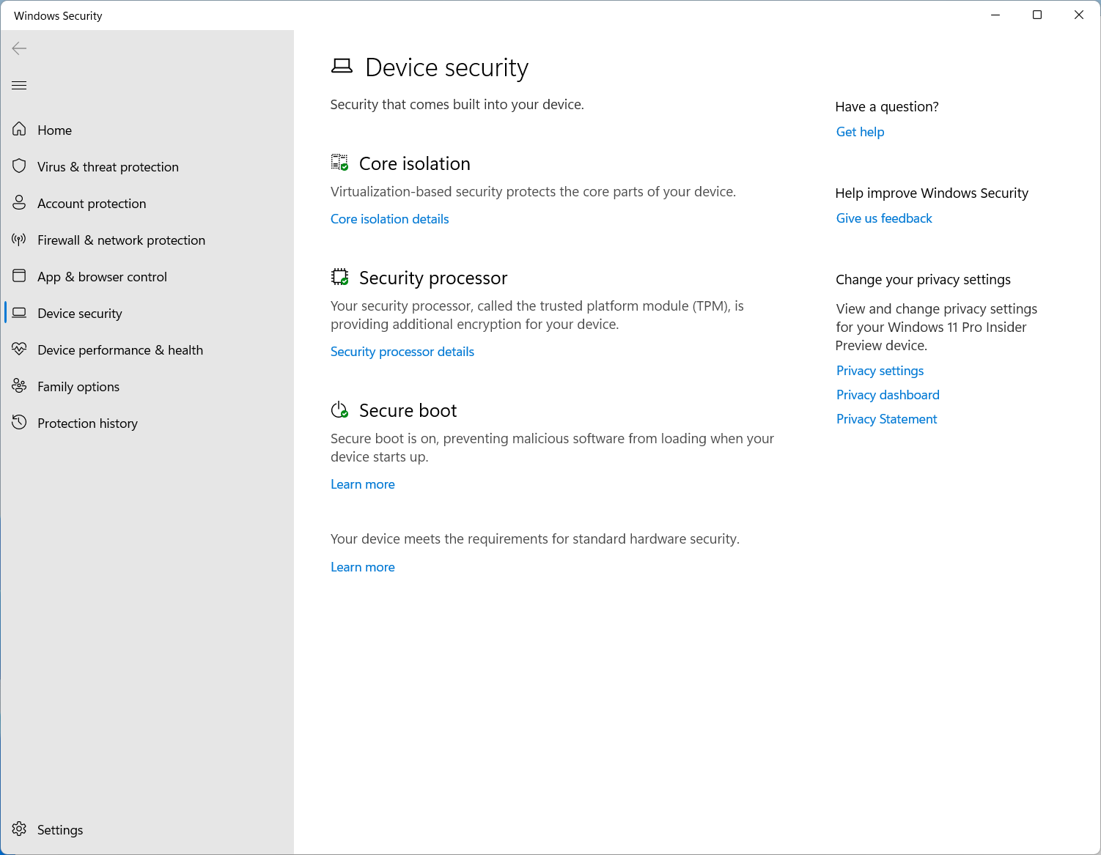
Task: Click Learn more under Secure boot
Action: 363,484
